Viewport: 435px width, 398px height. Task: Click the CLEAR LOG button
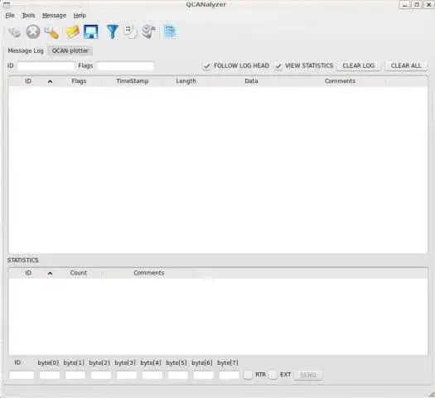click(x=359, y=66)
